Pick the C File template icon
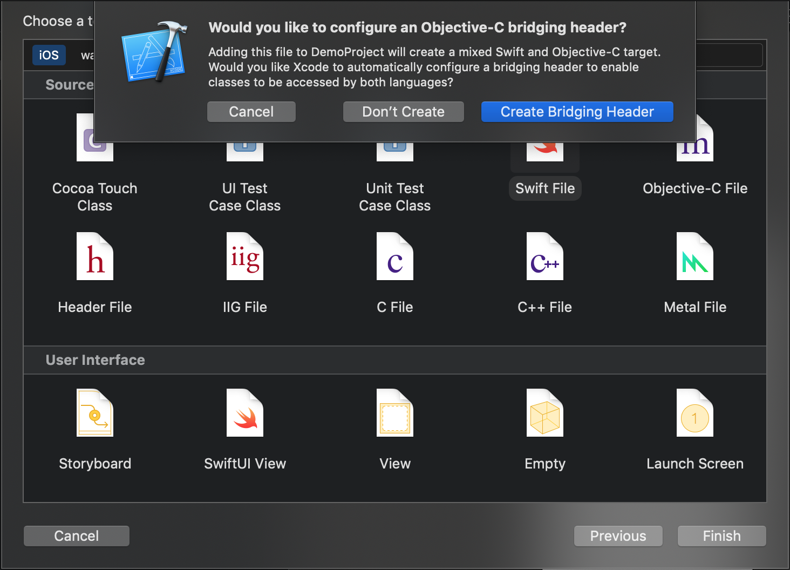 pos(395,256)
